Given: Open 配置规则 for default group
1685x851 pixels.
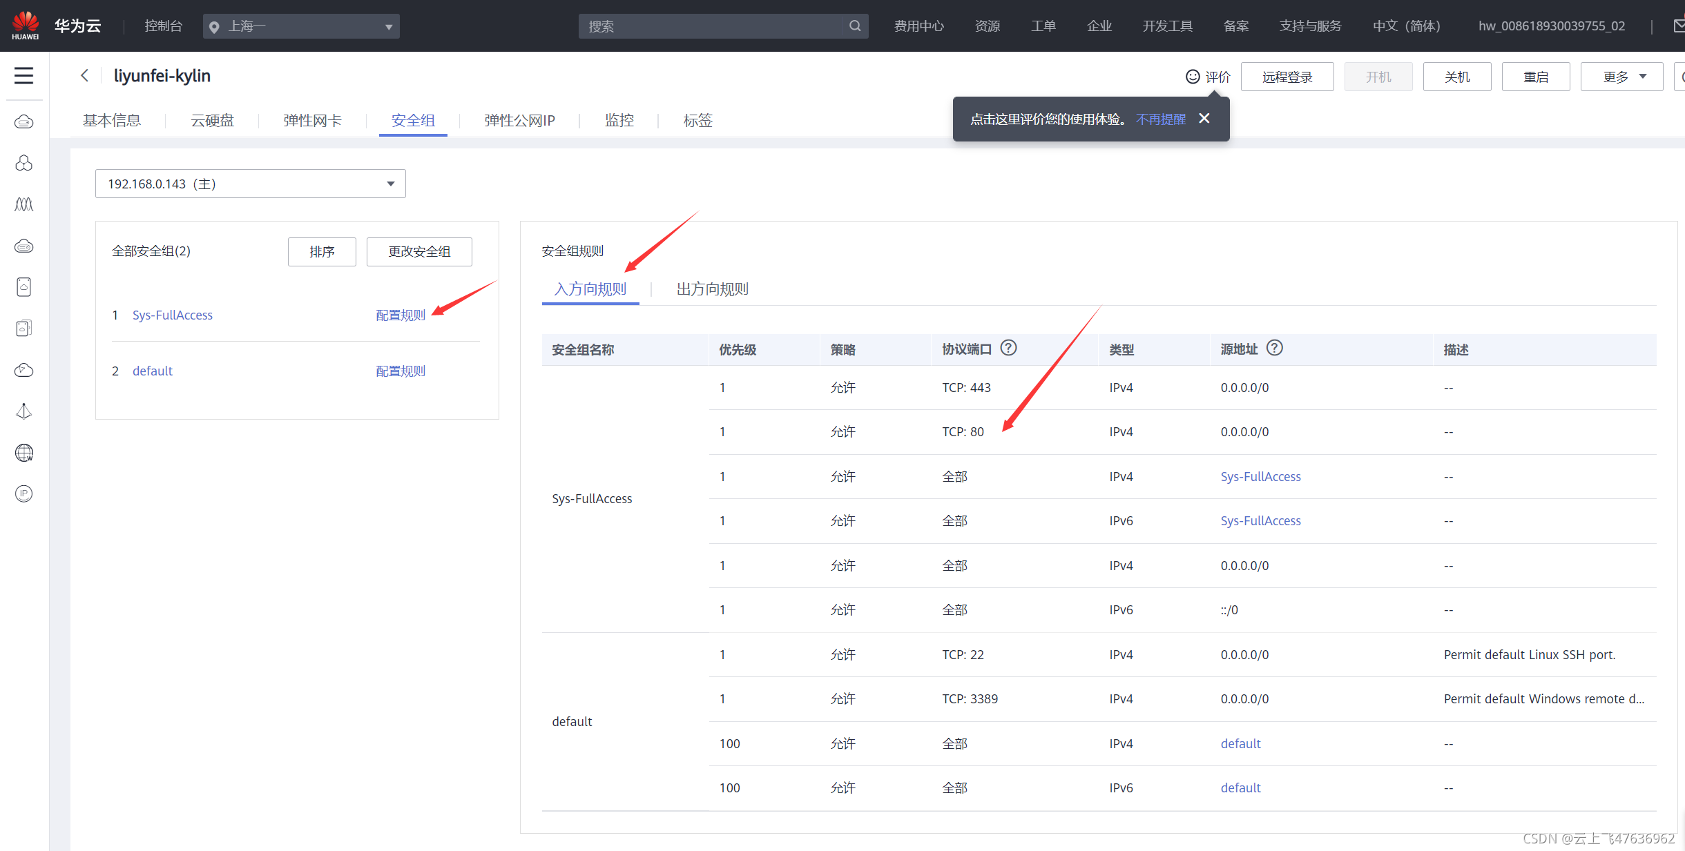Looking at the screenshot, I should tap(401, 371).
